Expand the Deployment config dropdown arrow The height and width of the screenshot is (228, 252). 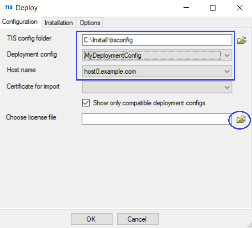click(x=227, y=55)
